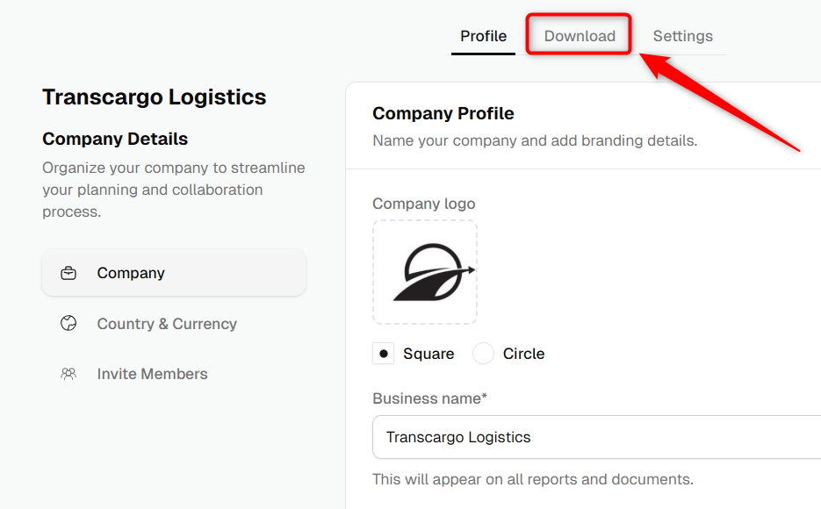The width and height of the screenshot is (821, 509).
Task: Select the Profile tab
Action: pyautogui.click(x=483, y=36)
